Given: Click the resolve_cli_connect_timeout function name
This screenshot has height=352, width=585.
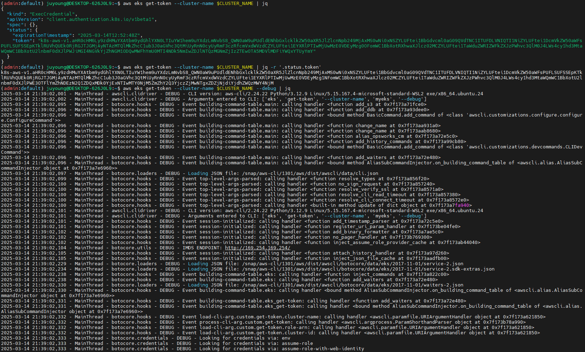Looking at the screenshot, I should pyautogui.click(x=377, y=200).
